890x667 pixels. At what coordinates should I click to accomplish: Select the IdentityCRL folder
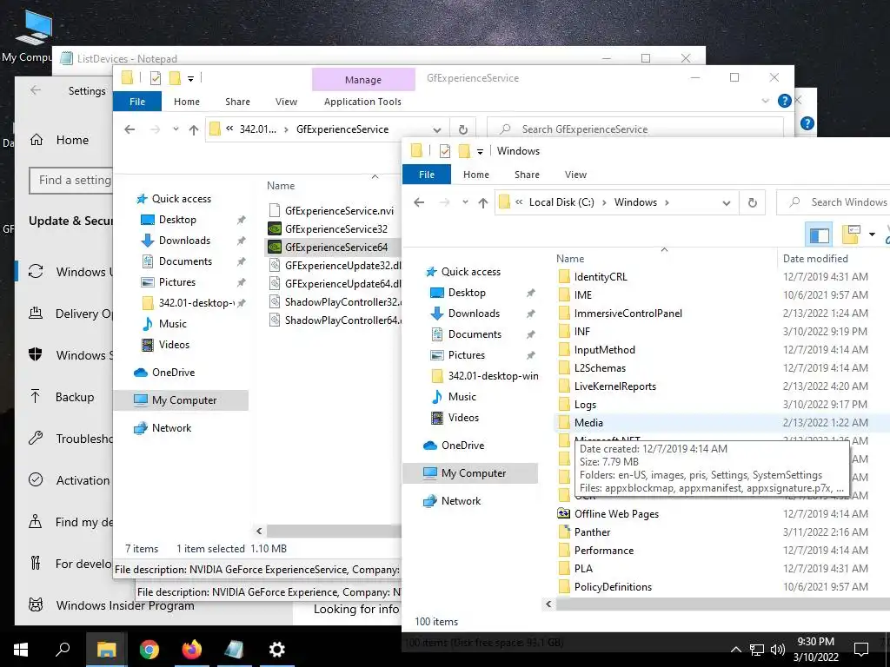(x=601, y=277)
